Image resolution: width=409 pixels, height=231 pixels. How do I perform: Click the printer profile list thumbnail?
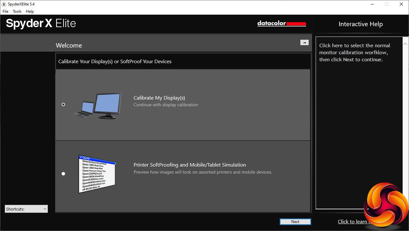click(x=97, y=174)
